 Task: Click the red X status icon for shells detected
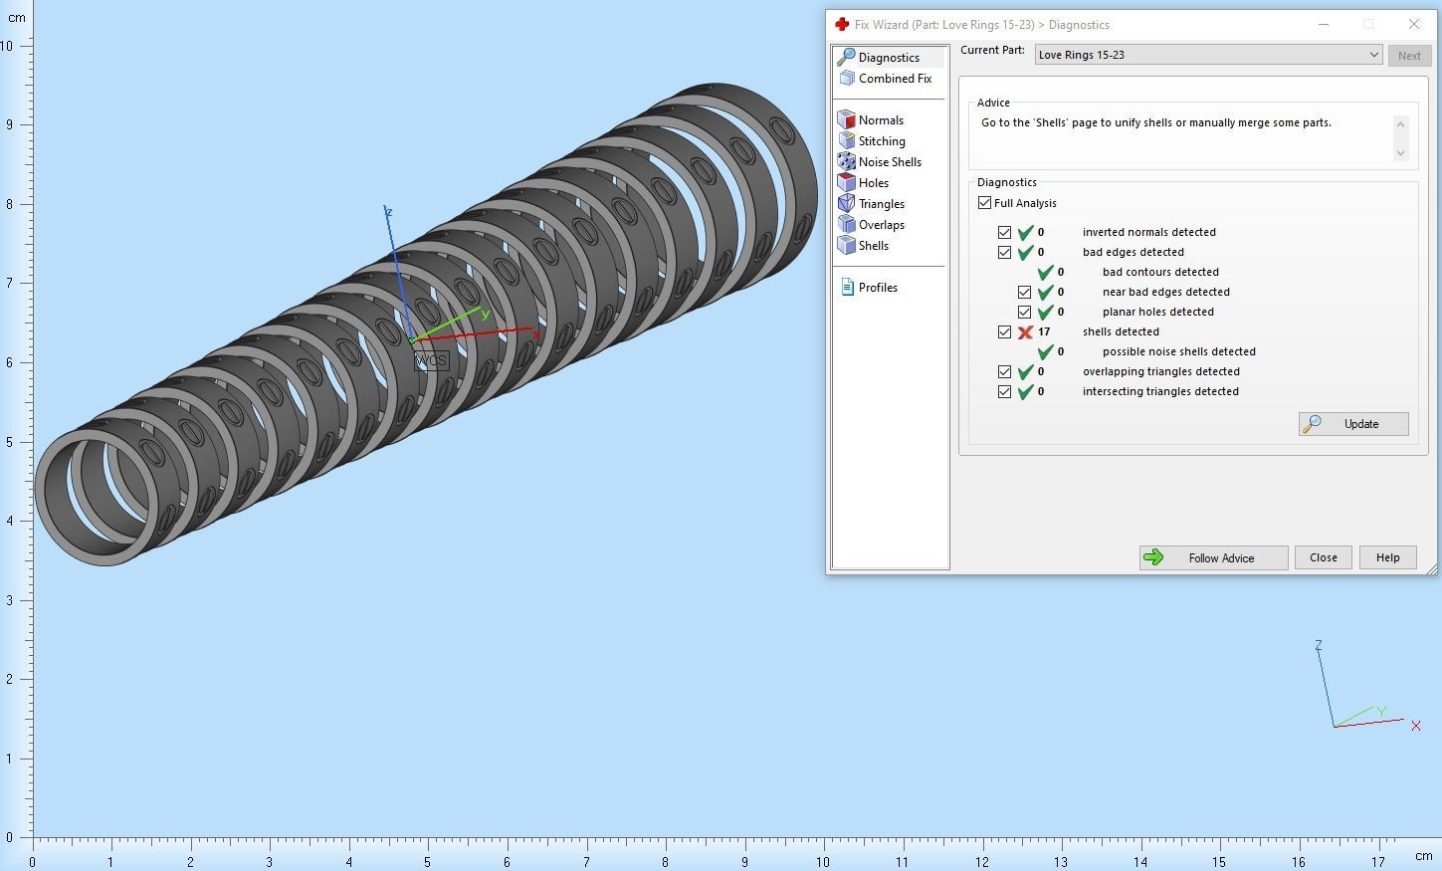[x=1025, y=331]
